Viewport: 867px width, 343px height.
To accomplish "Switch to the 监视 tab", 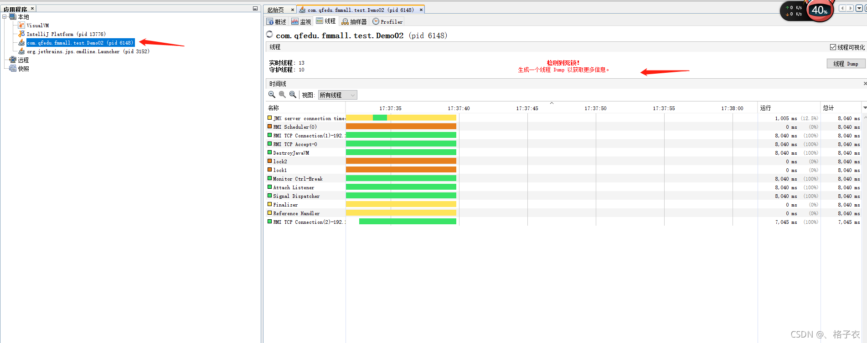I will (x=301, y=22).
